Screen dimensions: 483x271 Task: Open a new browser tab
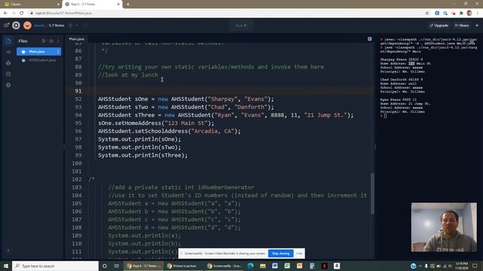pyautogui.click(x=128, y=5)
